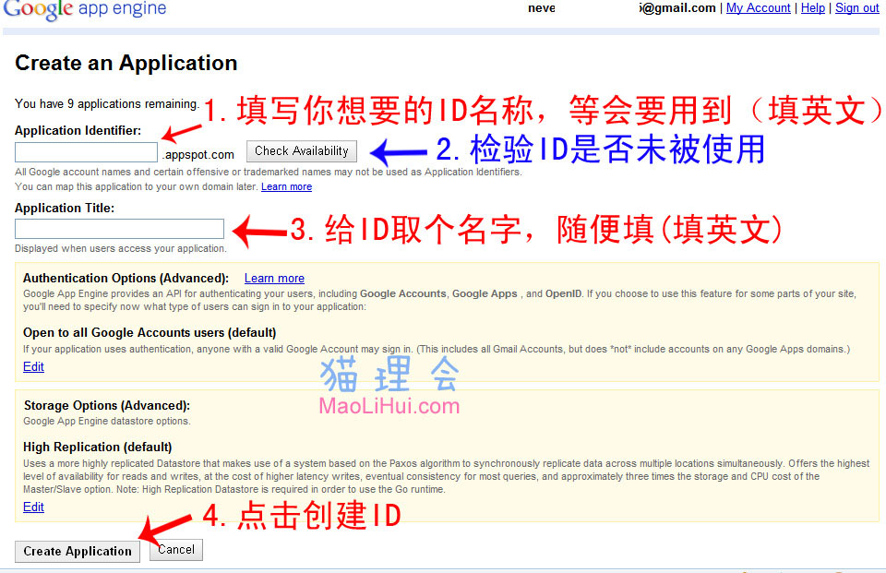Focus the Application Identifier input field

[x=86, y=152]
